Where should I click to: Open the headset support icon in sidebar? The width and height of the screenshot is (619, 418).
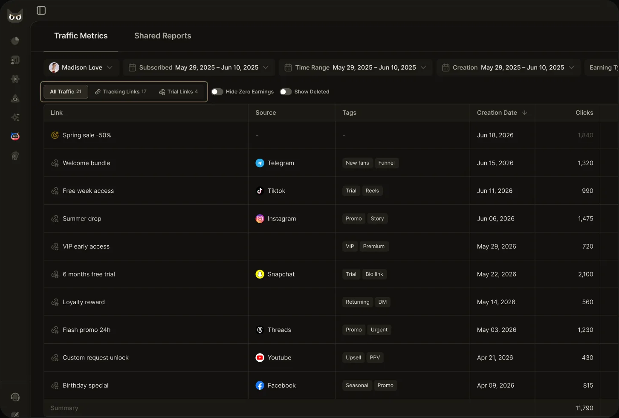click(15, 397)
